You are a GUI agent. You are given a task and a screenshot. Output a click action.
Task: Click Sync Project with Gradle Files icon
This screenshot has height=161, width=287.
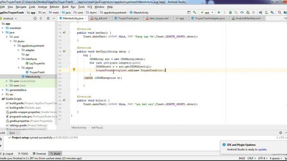[261, 13]
